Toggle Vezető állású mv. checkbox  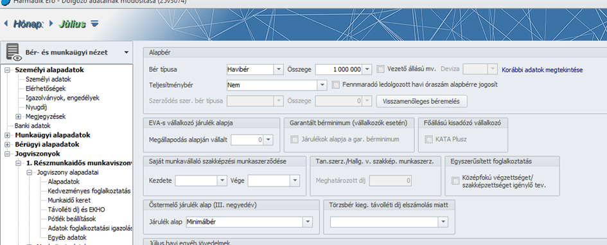pyautogui.click(x=380, y=69)
